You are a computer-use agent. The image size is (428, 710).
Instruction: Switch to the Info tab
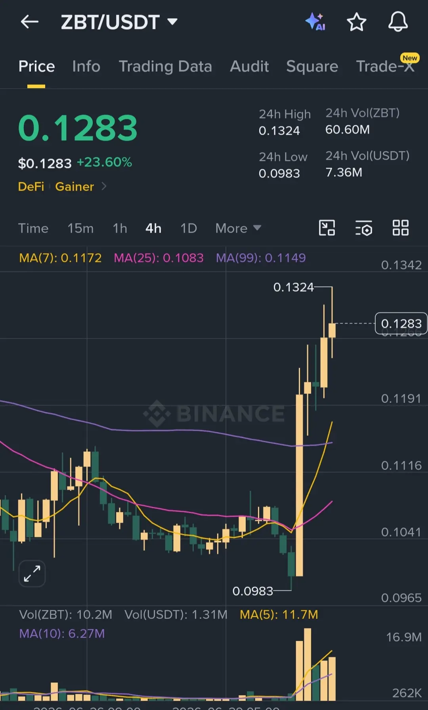pos(86,67)
